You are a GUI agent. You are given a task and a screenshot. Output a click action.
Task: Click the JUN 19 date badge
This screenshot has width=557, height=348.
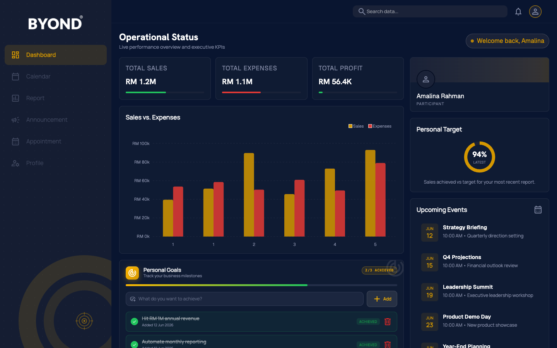430,292
